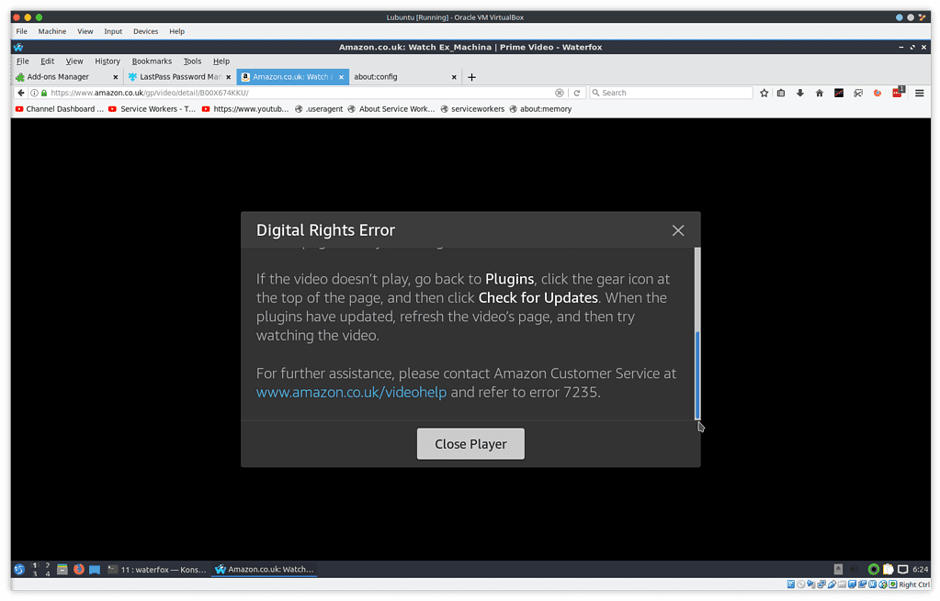Open Firefox from the taskbar icon
The image size is (940, 601).
coord(78,569)
